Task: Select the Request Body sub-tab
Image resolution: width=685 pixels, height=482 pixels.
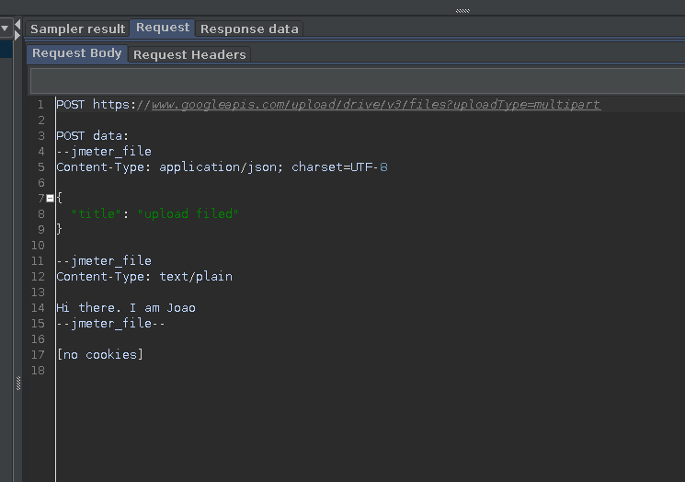Action: (77, 53)
